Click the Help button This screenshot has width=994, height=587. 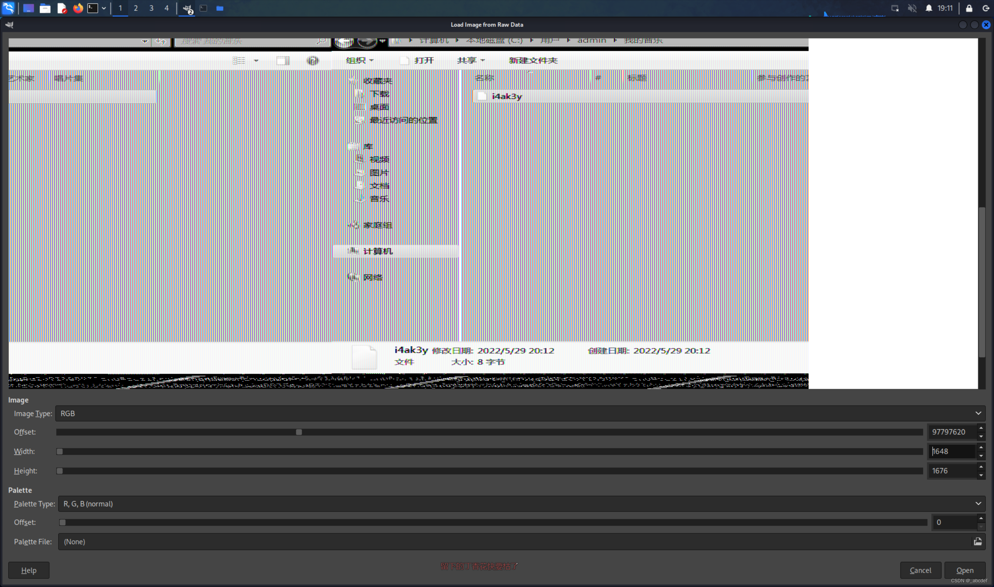28,570
